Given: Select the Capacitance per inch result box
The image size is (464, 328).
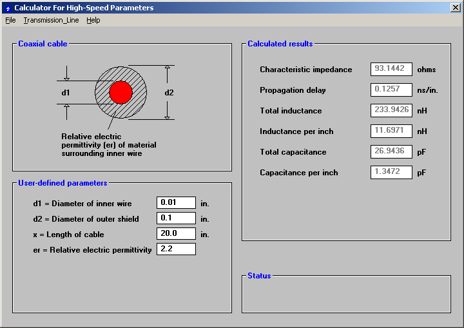Looking at the screenshot, I should [x=391, y=172].
